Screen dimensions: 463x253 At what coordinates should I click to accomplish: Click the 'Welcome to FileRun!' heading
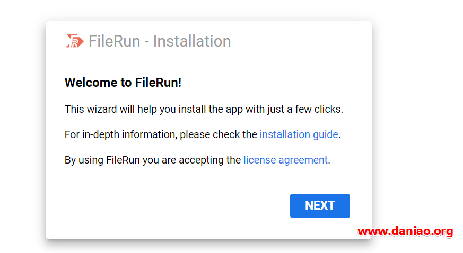[x=123, y=83]
